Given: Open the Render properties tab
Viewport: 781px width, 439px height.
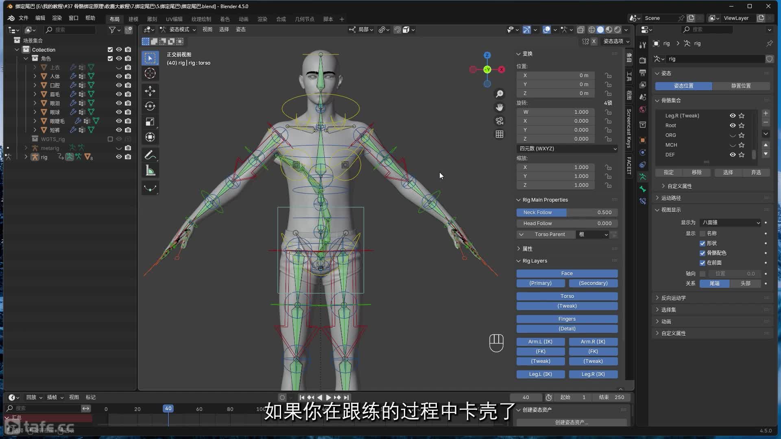Looking at the screenshot, I should [643, 60].
